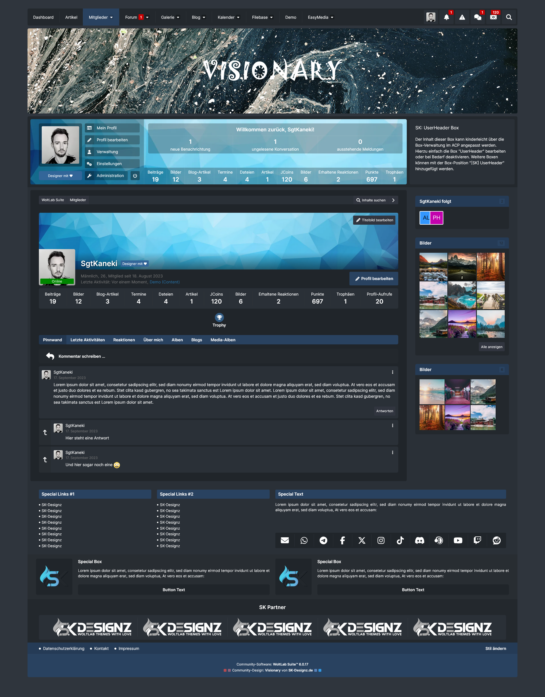Open the Discord social icon
Image resolution: width=545 pixels, height=697 pixels.
coord(419,540)
